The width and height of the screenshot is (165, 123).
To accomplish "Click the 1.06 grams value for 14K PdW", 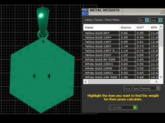I will coord(124,77).
